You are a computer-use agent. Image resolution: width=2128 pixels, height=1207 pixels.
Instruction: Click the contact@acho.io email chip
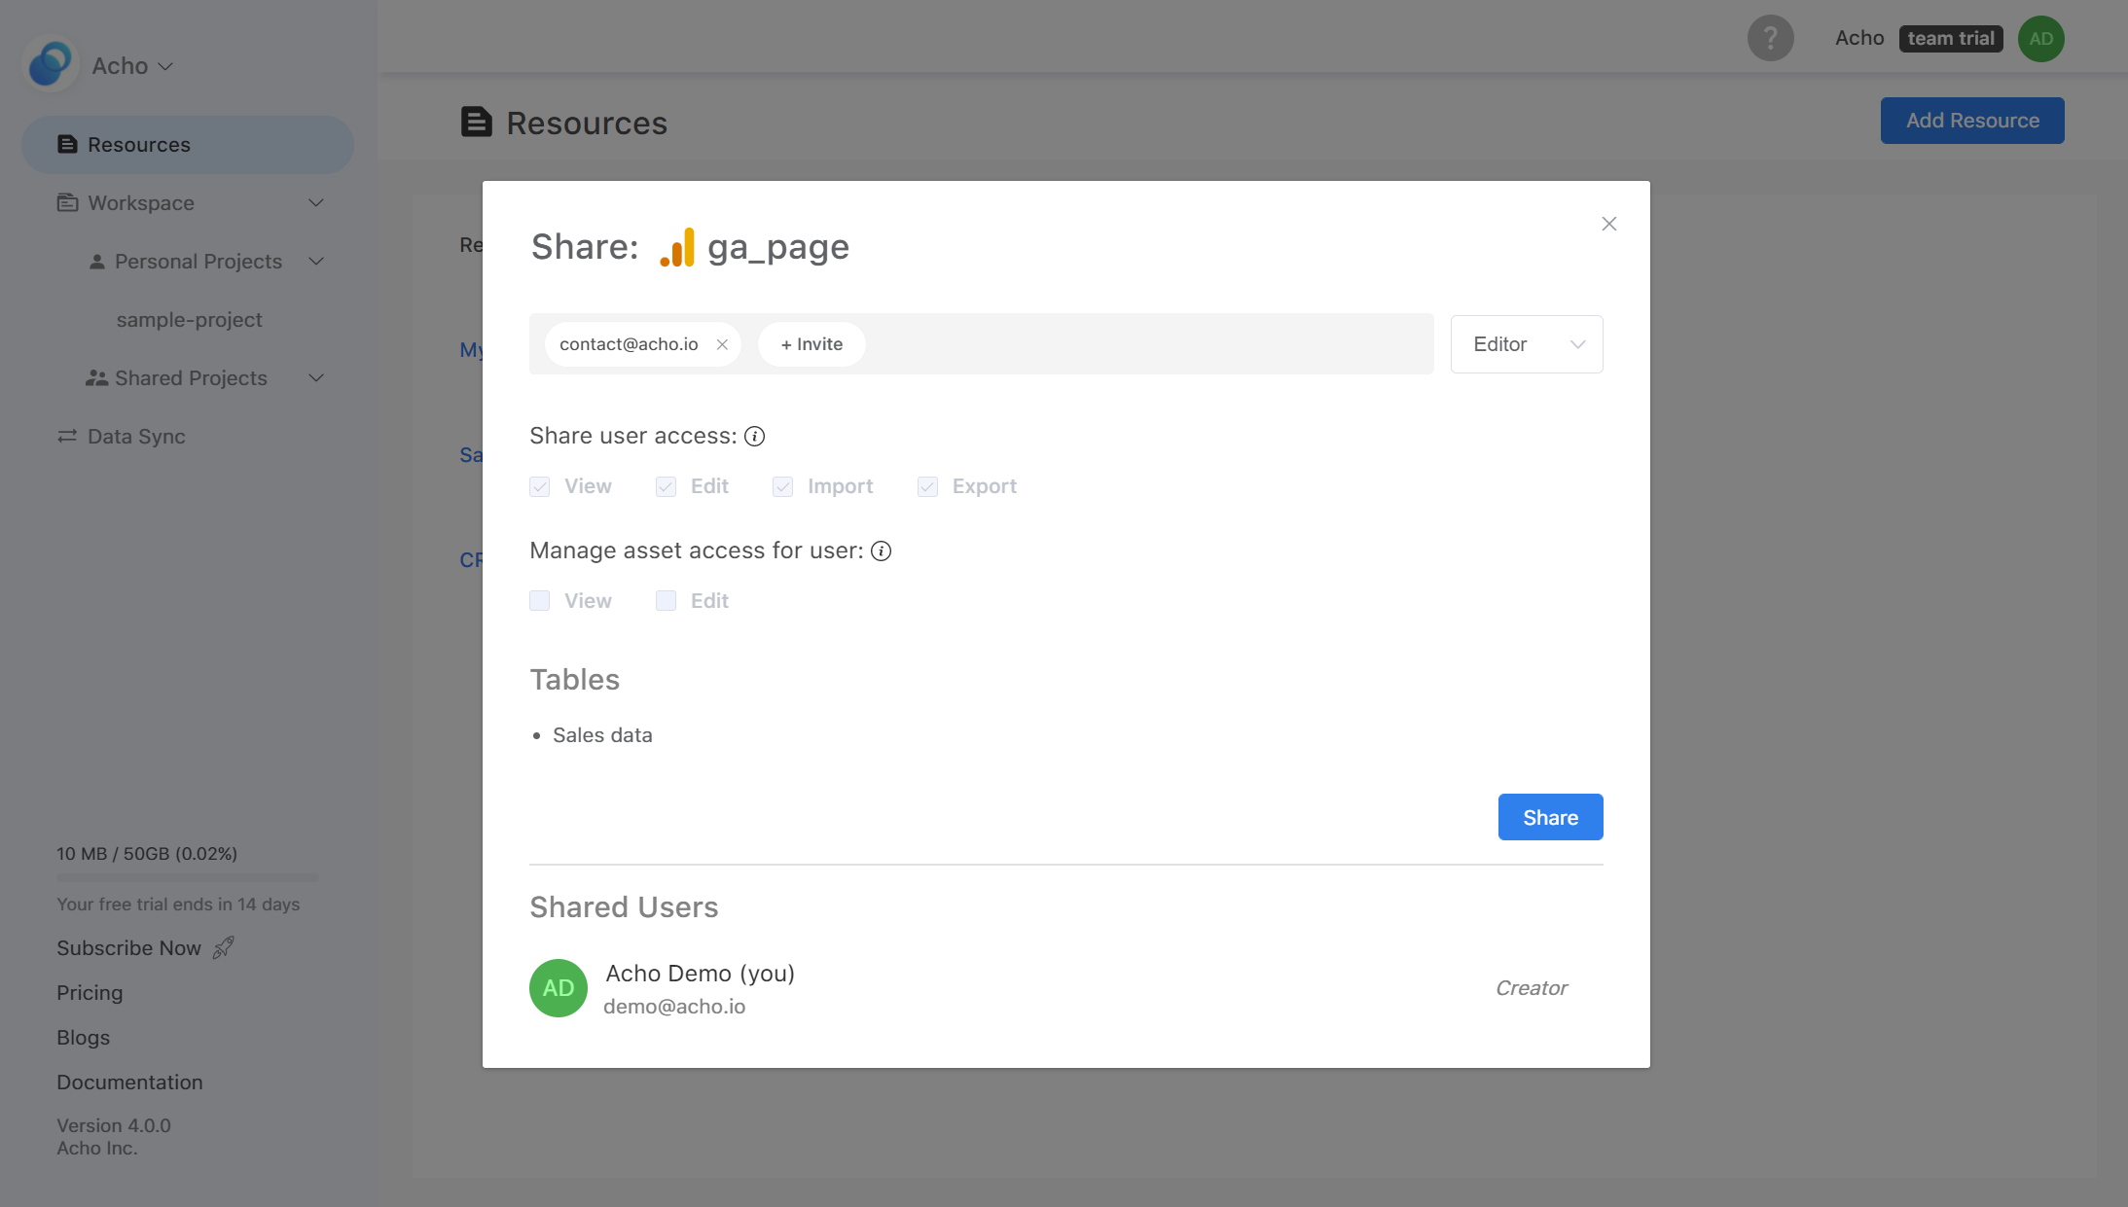[x=642, y=344]
